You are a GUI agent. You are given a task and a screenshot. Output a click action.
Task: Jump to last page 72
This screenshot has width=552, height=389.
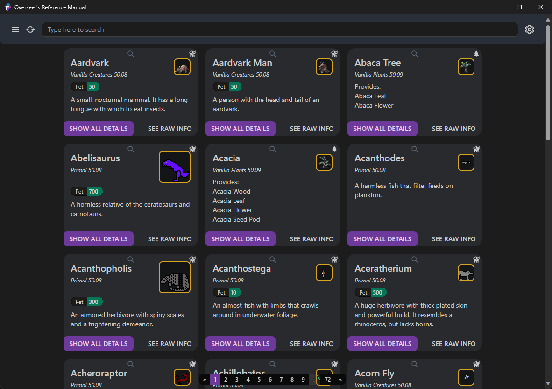[328, 380]
